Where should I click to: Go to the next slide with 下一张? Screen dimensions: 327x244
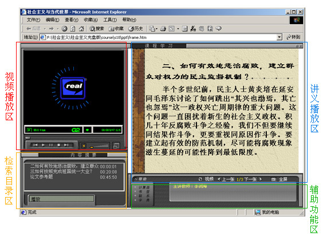(x=253, y=179)
